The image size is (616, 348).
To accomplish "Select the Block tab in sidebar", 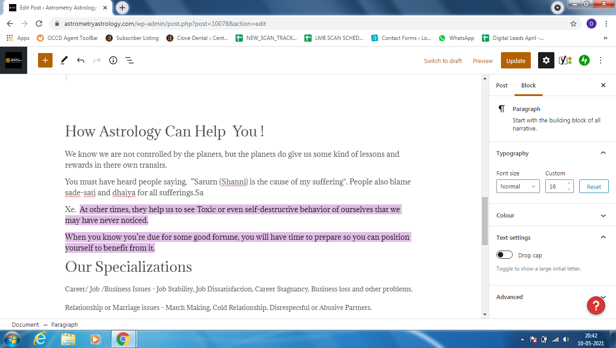I will (x=528, y=85).
